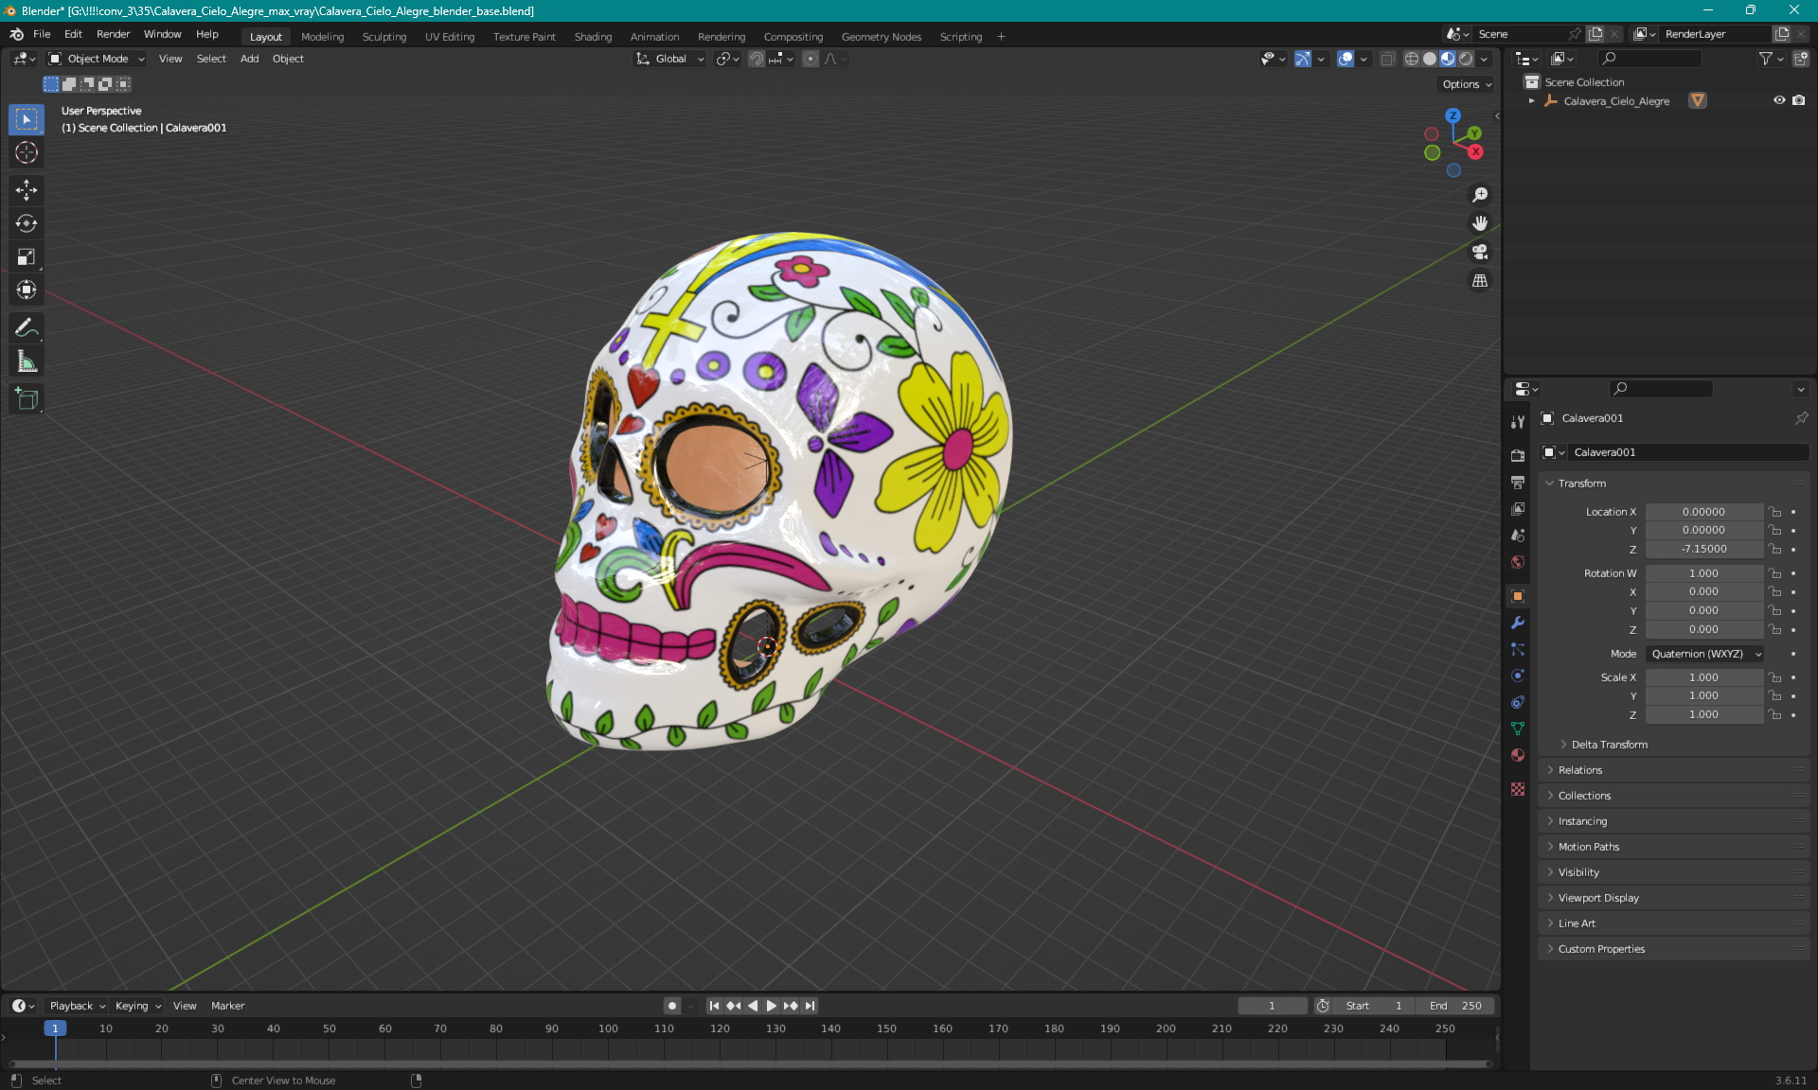Toggle camera view icon in viewport
The width and height of the screenshot is (1818, 1090).
(1480, 252)
